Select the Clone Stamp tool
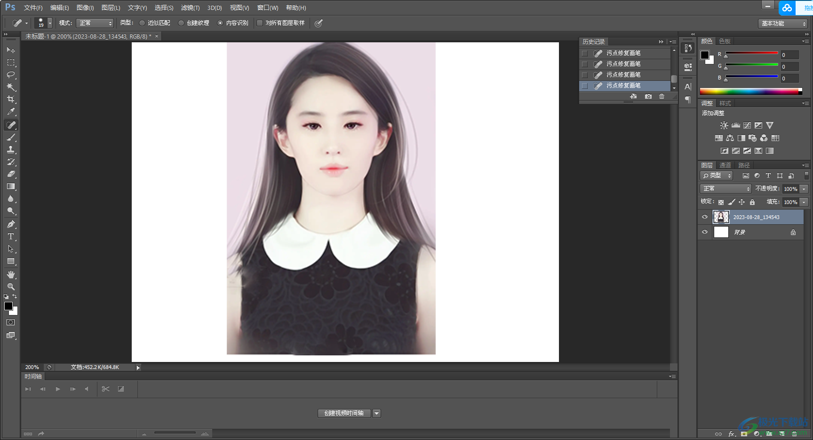 (x=11, y=149)
